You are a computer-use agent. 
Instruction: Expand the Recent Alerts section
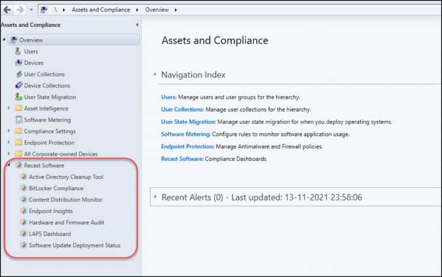[155, 197]
